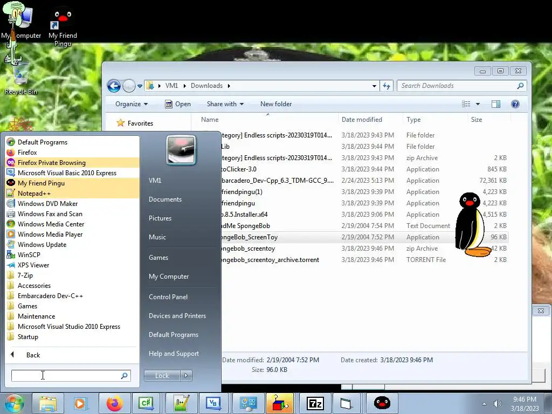Open Control Panel from Start menu
Screen dimensions: 552x414
click(x=168, y=297)
